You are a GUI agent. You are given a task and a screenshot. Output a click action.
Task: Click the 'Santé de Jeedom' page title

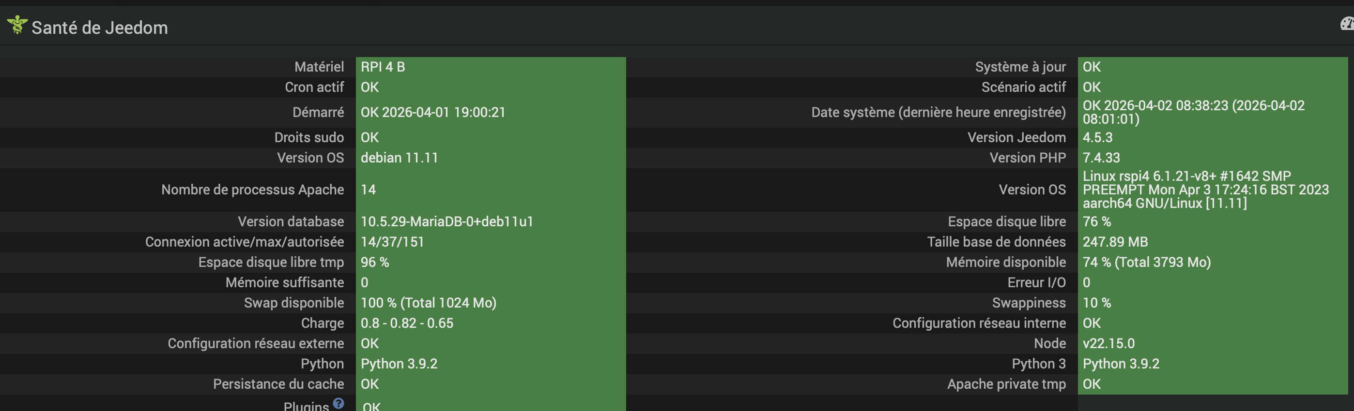99,28
